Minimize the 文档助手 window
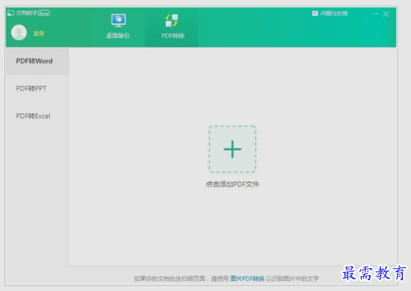411x291 pixels. pyautogui.click(x=376, y=14)
